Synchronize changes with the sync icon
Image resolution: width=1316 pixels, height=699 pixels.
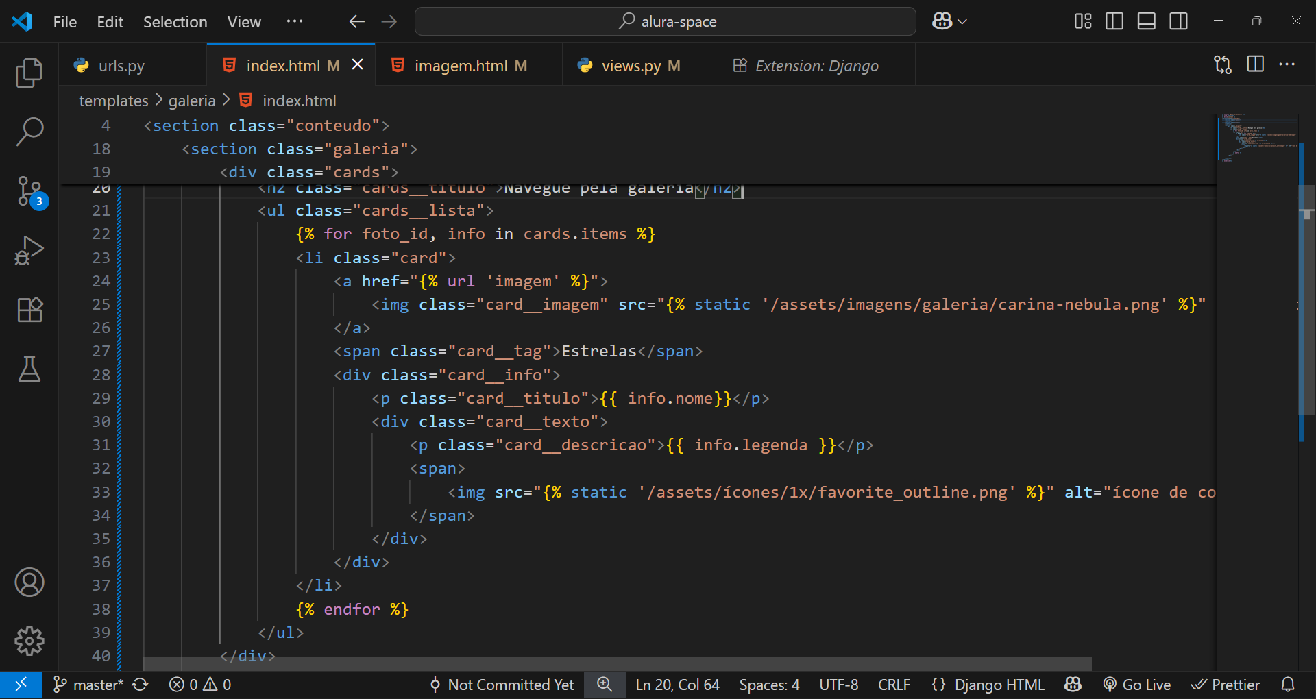point(141,685)
